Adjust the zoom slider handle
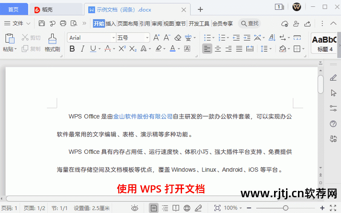 (286, 208)
